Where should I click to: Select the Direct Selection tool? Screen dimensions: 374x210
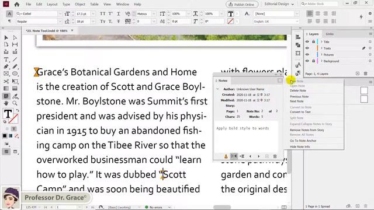coord(15,37)
